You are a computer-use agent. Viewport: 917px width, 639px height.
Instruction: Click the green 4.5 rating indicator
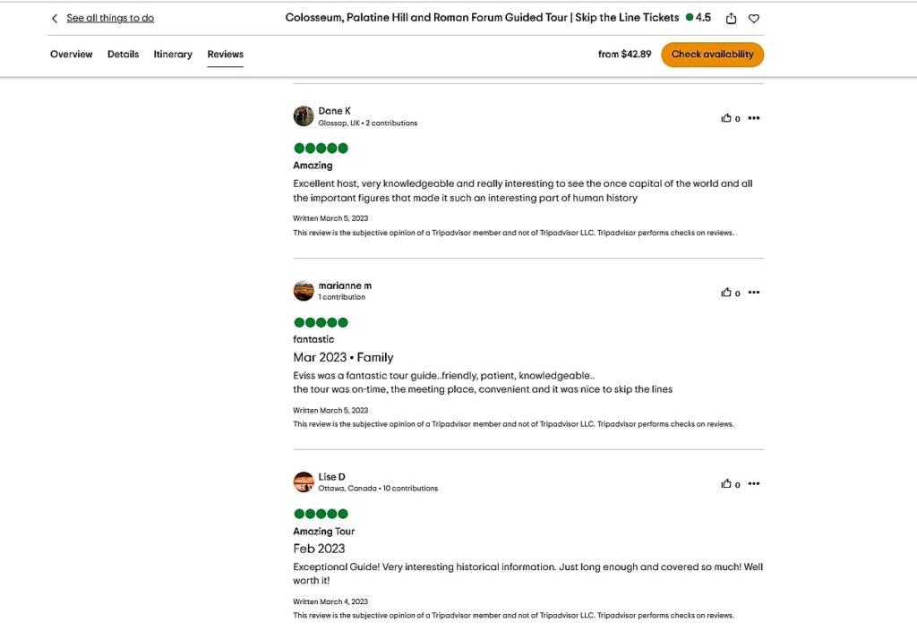pos(697,17)
